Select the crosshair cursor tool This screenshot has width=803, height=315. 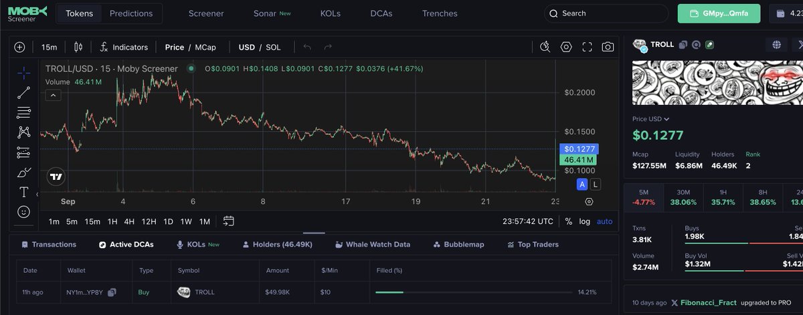point(23,73)
